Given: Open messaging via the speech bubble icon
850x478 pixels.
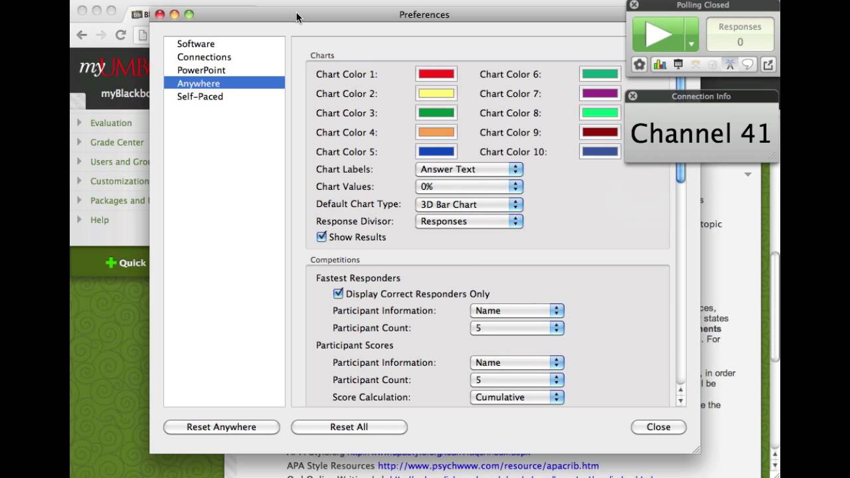Looking at the screenshot, I should [x=748, y=64].
